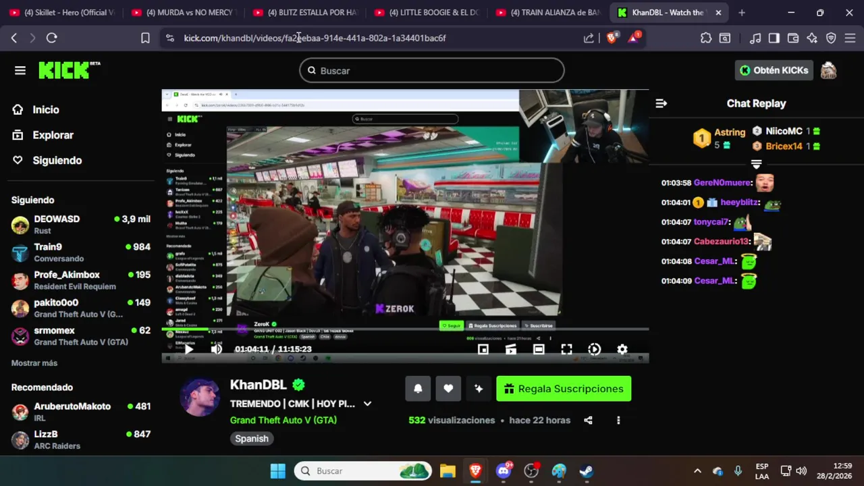
Task: Click the sparkle subscribe icon button
Action: [479, 389]
